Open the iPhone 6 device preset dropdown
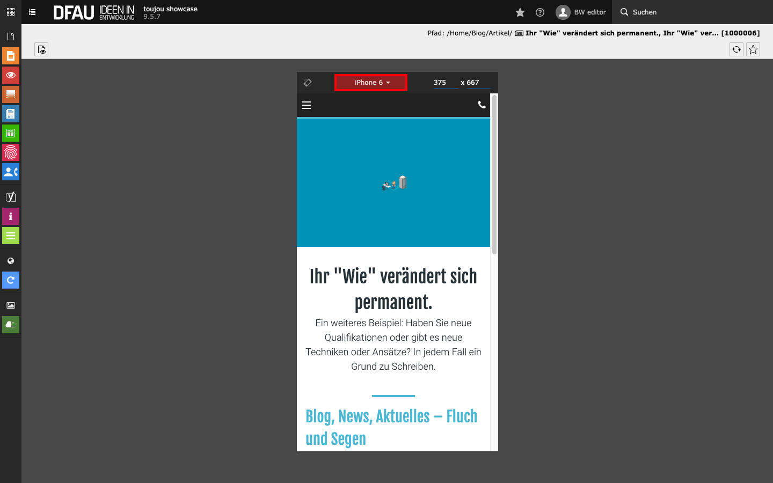The height and width of the screenshot is (483, 773). (371, 83)
